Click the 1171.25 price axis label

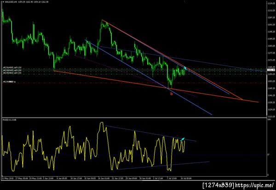pyautogui.click(x=271, y=60)
